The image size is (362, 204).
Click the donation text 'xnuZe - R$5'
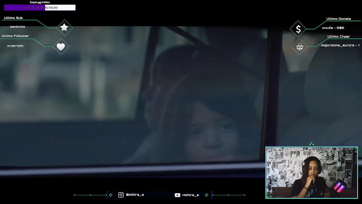pos(333,28)
